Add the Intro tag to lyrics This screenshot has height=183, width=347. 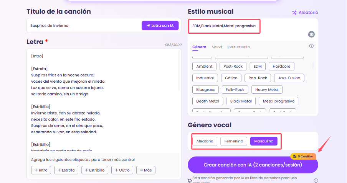(41, 170)
